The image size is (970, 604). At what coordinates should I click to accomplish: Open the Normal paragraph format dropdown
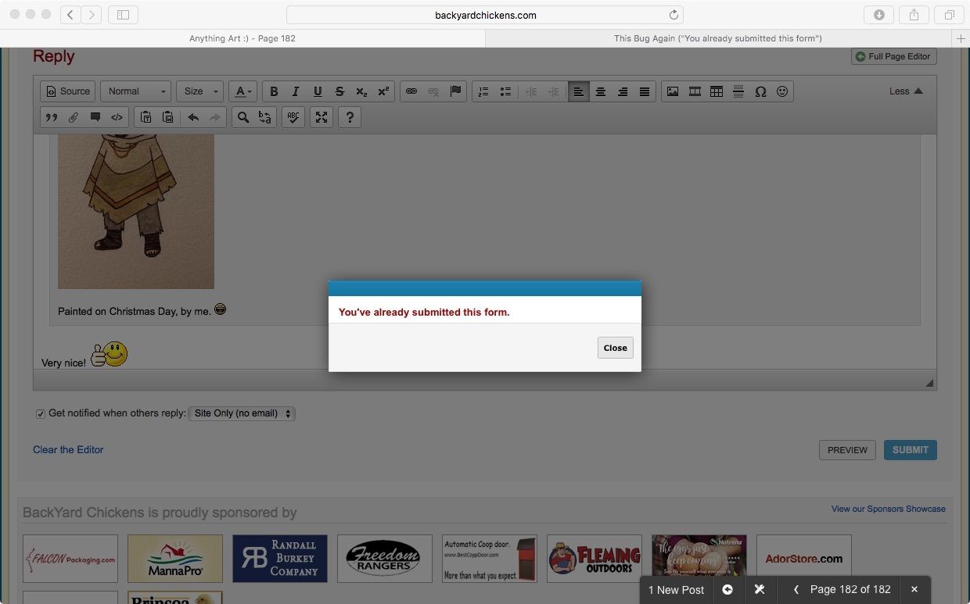click(x=135, y=91)
